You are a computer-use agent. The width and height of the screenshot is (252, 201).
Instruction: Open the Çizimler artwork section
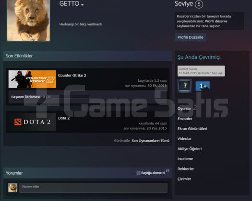tap(184, 179)
